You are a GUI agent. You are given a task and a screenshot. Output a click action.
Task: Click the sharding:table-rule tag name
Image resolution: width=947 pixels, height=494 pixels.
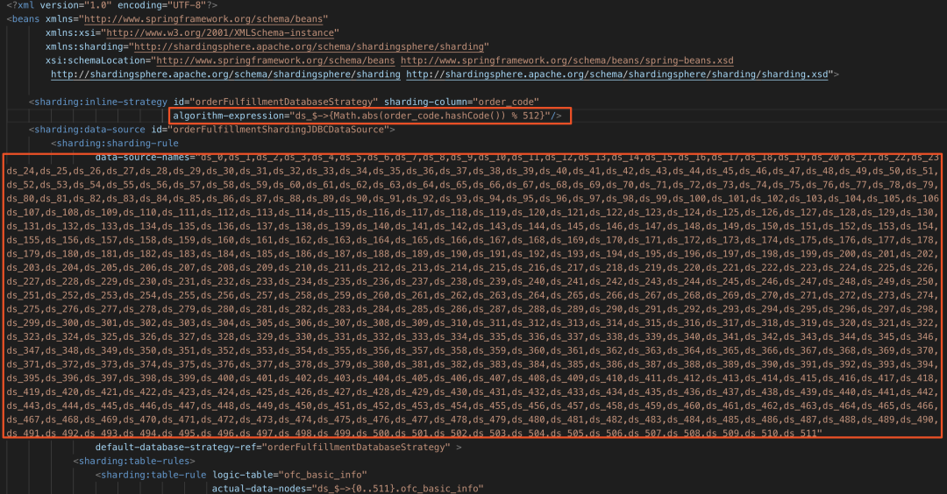[151, 475]
